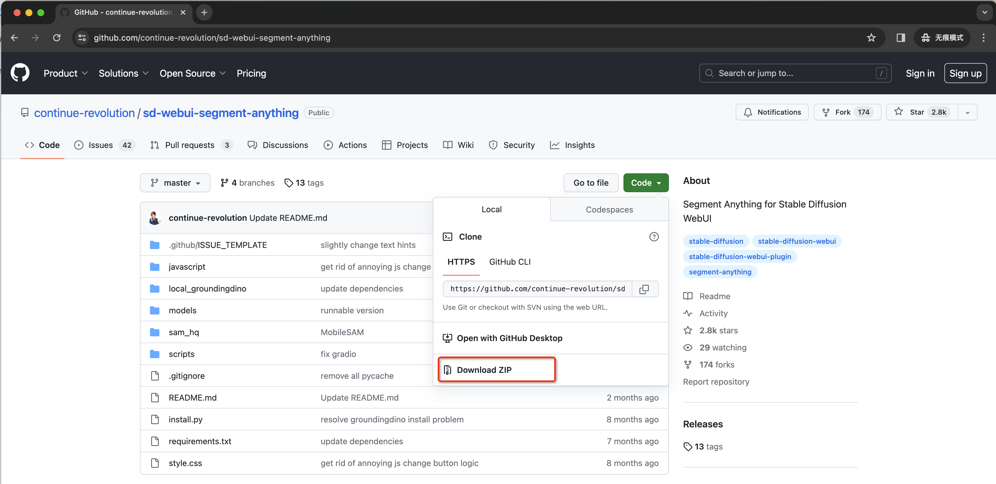Click the incognito mode indicator
Viewport: 996px width, 484px height.
click(x=942, y=38)
